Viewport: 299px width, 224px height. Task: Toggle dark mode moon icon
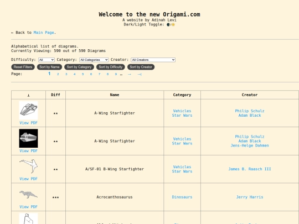pyautogui.click(x=168, y=24)
